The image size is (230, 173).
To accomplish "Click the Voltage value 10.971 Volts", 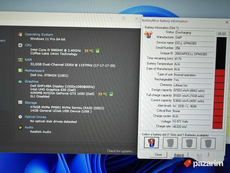I will [x=191, y=121].
